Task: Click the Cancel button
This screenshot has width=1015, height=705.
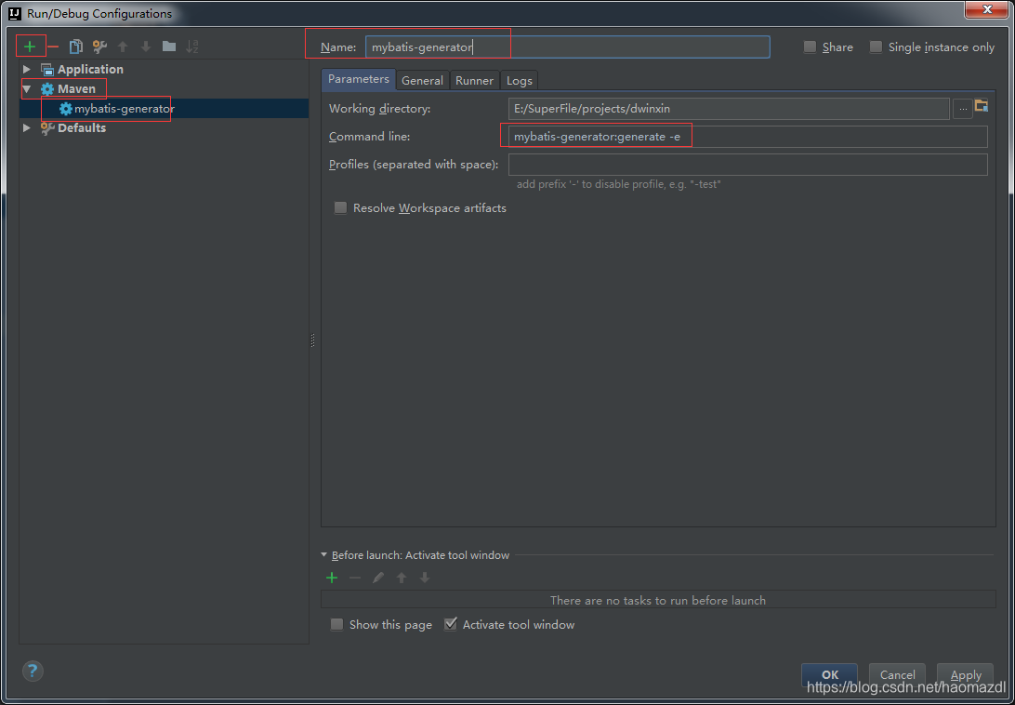Action: pyautogui.click(x=897, y=674)
